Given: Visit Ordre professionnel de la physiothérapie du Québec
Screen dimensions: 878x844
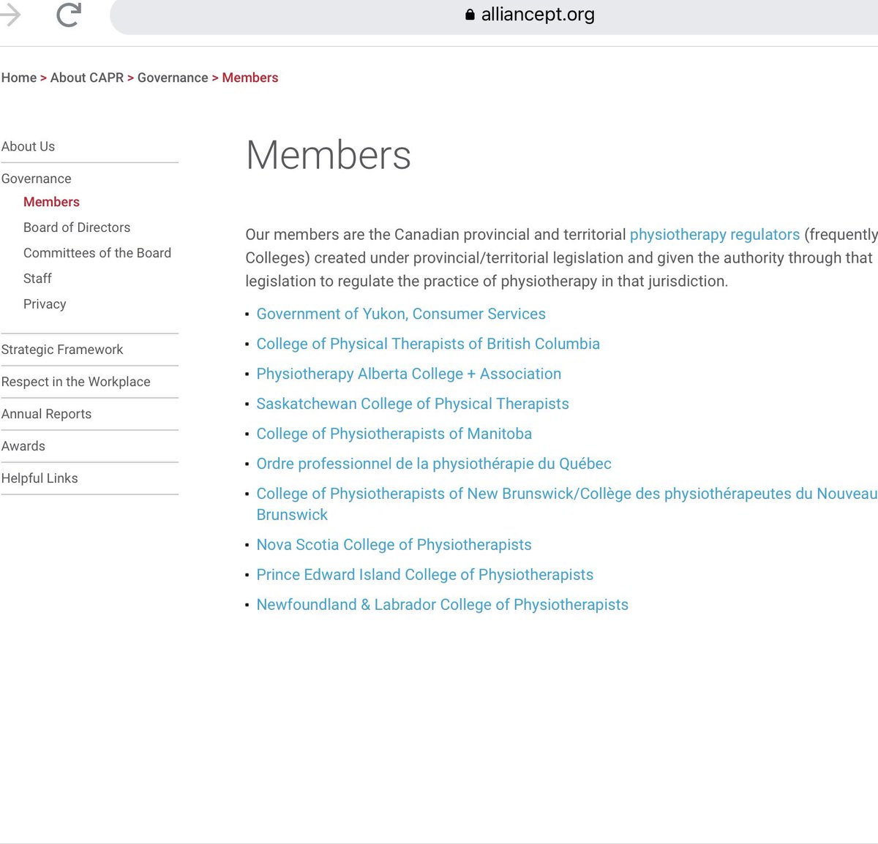Looking at the screenshot, I should click(x=434, y=464).
